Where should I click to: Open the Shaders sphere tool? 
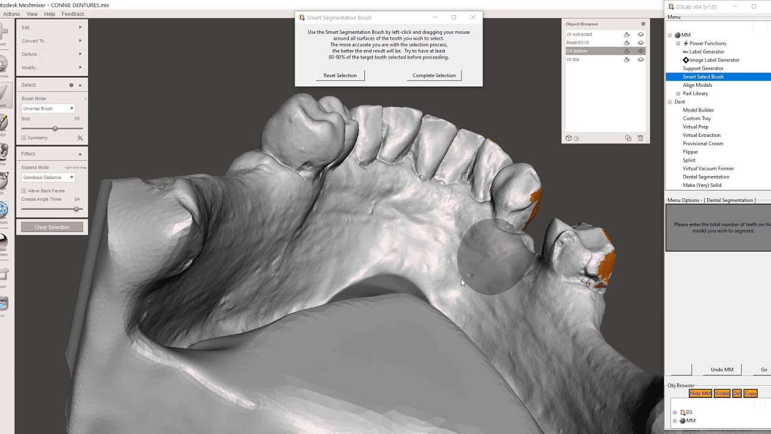pyautogui.click(x=3, y=244)
